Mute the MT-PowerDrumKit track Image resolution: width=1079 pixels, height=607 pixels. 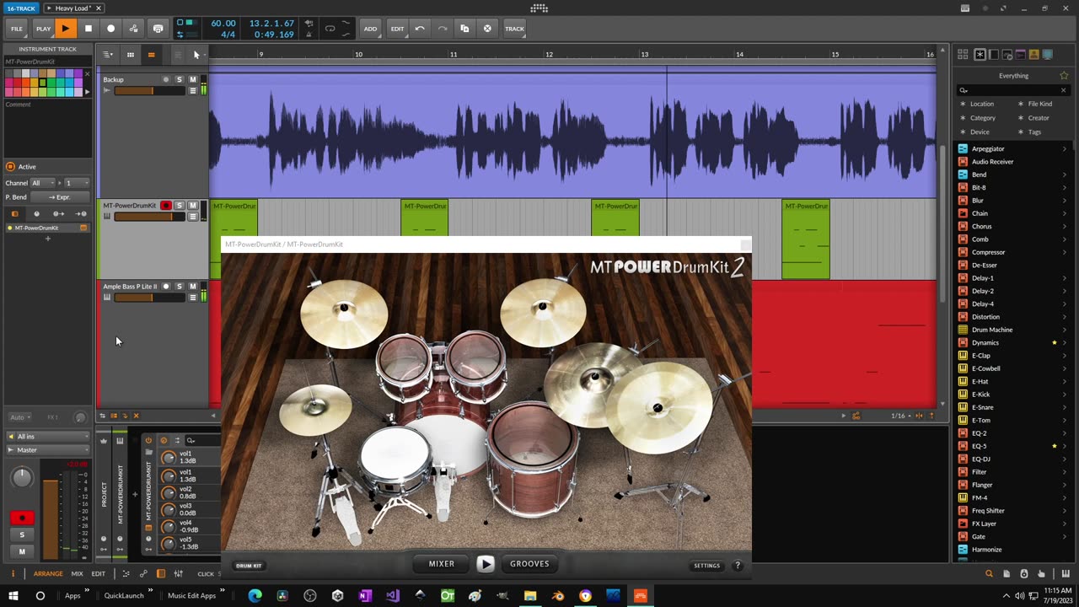coord(192,206)
